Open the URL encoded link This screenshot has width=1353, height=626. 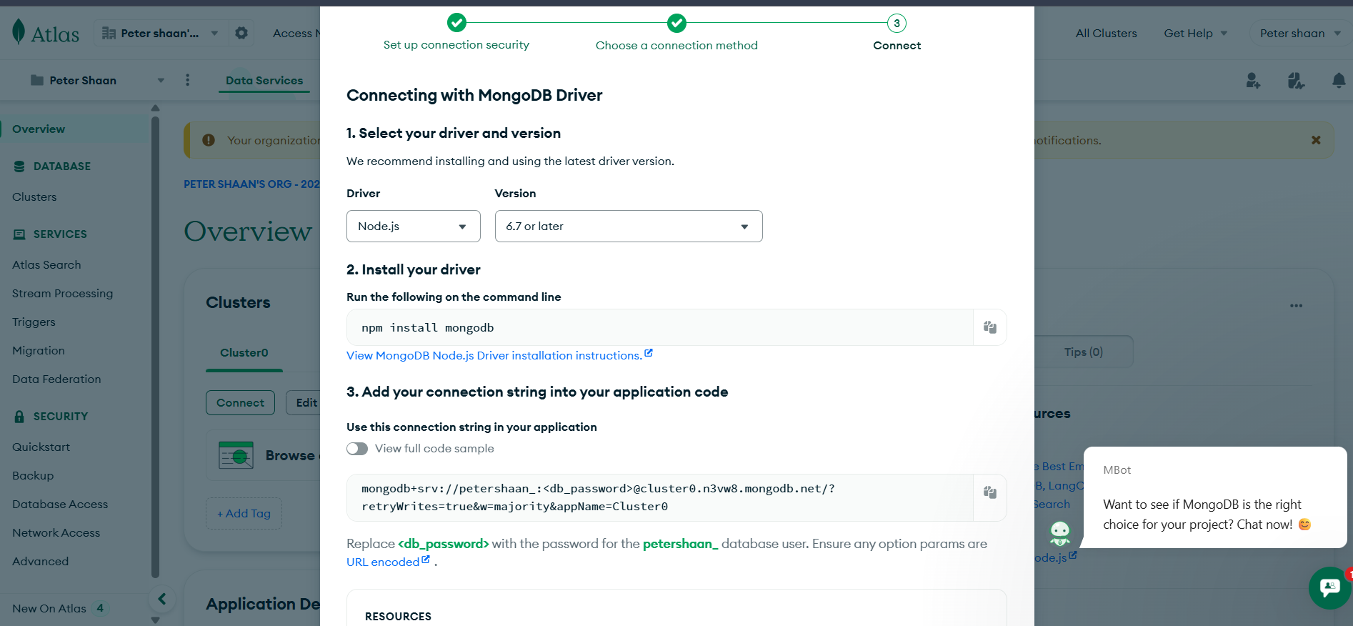pos(388,562)
